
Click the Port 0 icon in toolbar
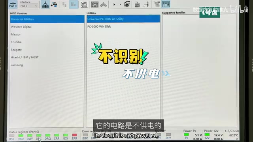(13, 4)
